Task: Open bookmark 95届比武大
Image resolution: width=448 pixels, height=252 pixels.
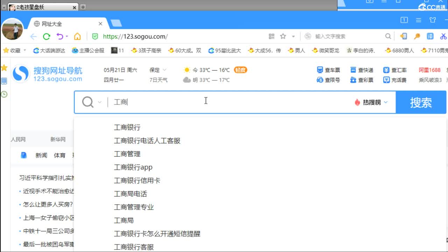Action: pyautogui.click(x=224, y=50)
